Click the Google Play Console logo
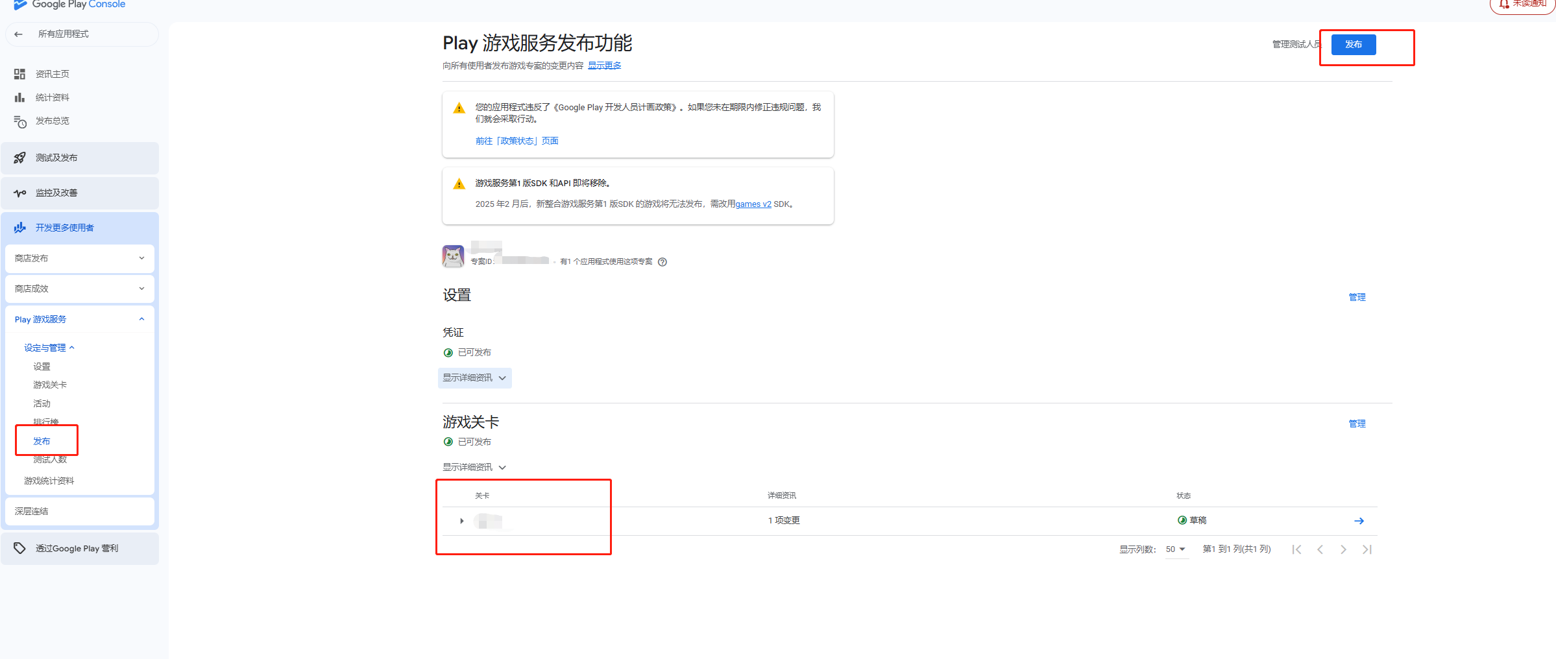 [x=69, y=4]
